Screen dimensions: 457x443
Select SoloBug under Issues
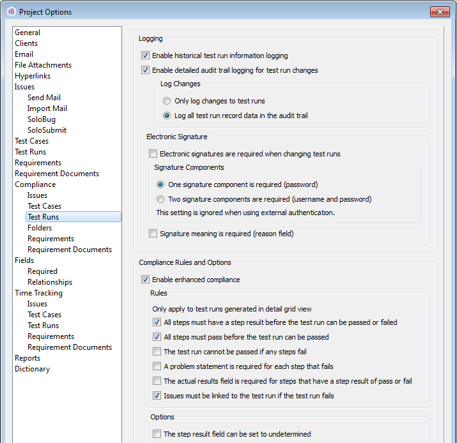(42, 119)
